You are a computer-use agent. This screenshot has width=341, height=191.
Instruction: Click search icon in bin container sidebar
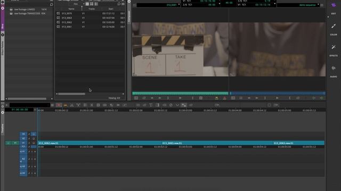tap(52, 5)
